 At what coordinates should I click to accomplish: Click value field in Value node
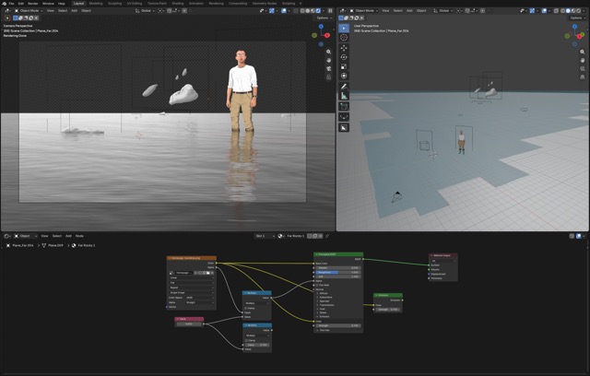point(189,323)
